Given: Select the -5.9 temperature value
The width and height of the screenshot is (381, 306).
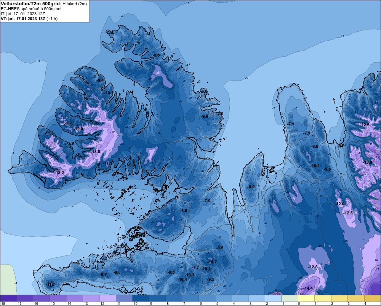Looking at the screenshot, I should coord(70,143).
